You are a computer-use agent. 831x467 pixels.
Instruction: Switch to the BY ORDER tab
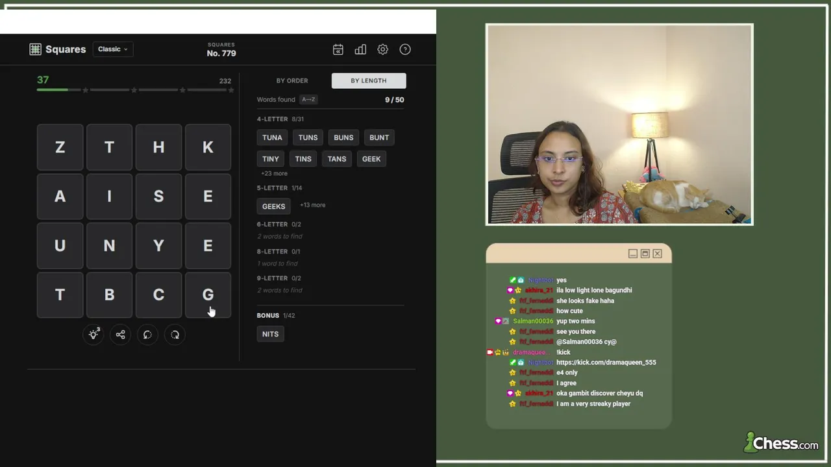[292, 80]
